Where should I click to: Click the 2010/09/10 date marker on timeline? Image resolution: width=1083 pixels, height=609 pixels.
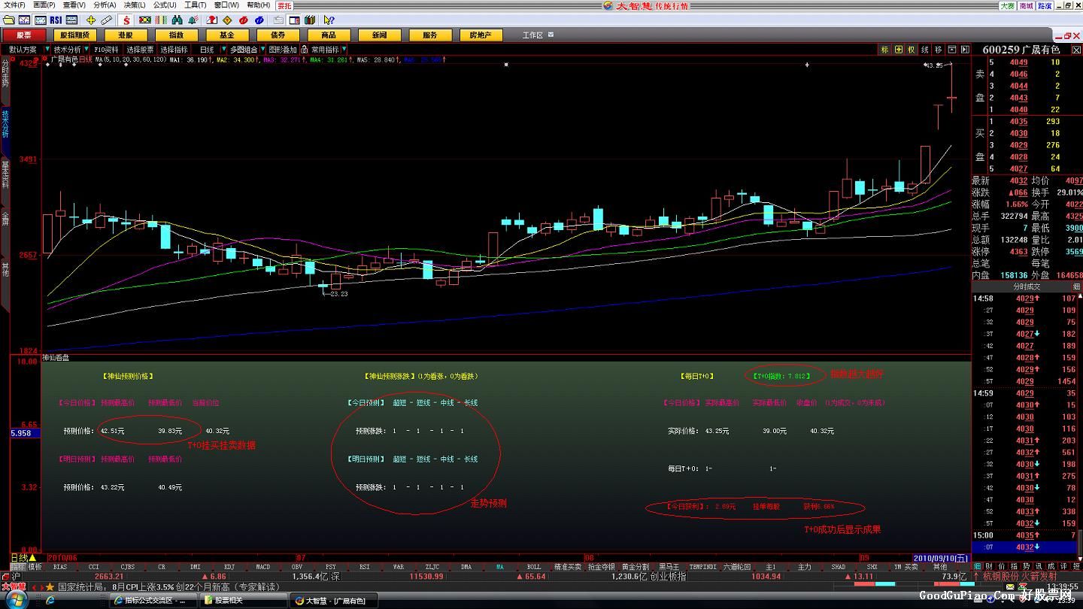click(942, 557)
